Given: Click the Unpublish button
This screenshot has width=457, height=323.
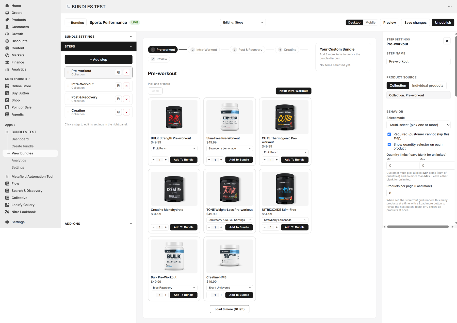Looking at the screenshot, I should [x=443, y=23].
